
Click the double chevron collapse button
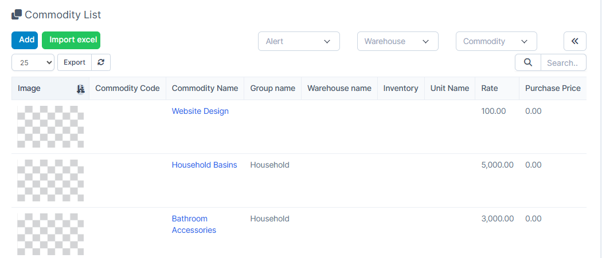(574, 41)
